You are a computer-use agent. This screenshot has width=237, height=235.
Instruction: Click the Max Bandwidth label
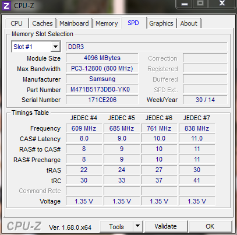(x=38, y=69)
